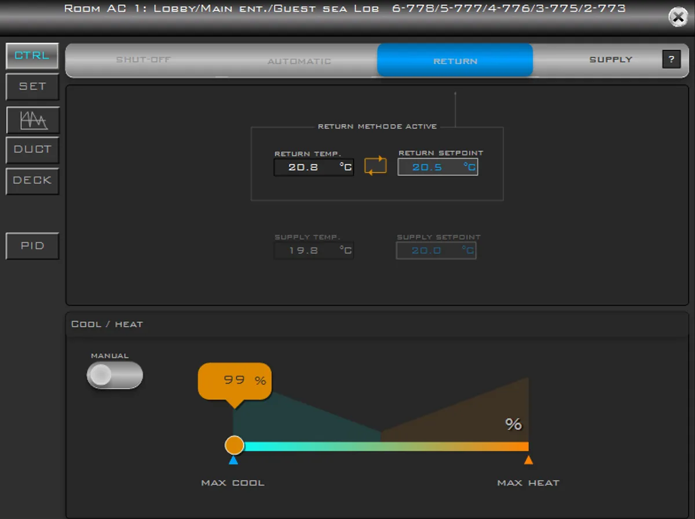Image resolution: width=695 pixels, height=519 pixels.
Task: Click the orange 99 % value bubble
Action: pos(235,381)
